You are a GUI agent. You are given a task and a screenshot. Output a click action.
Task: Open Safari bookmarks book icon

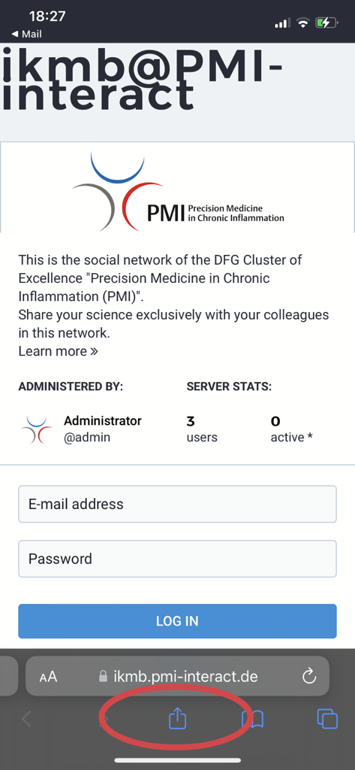pos(252,720)
